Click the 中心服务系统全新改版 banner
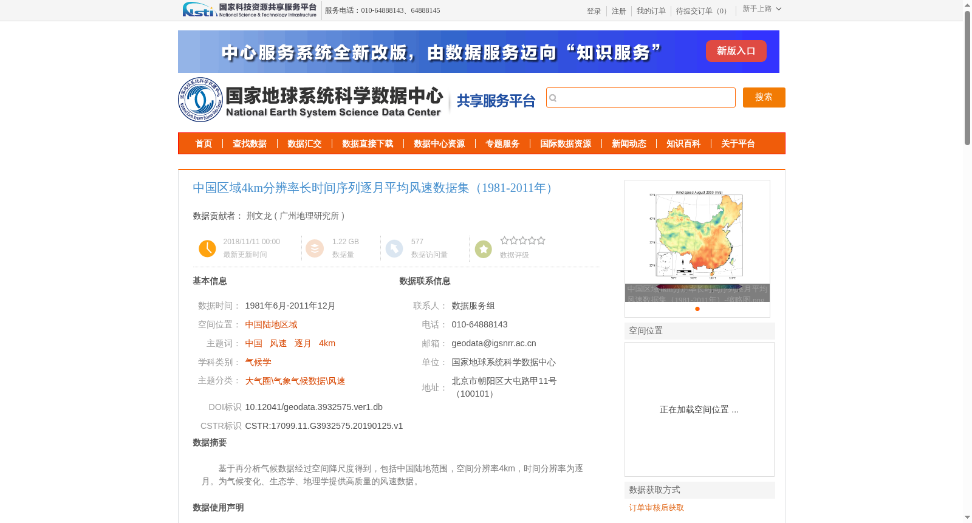972x523 pixels. [479, 52]
